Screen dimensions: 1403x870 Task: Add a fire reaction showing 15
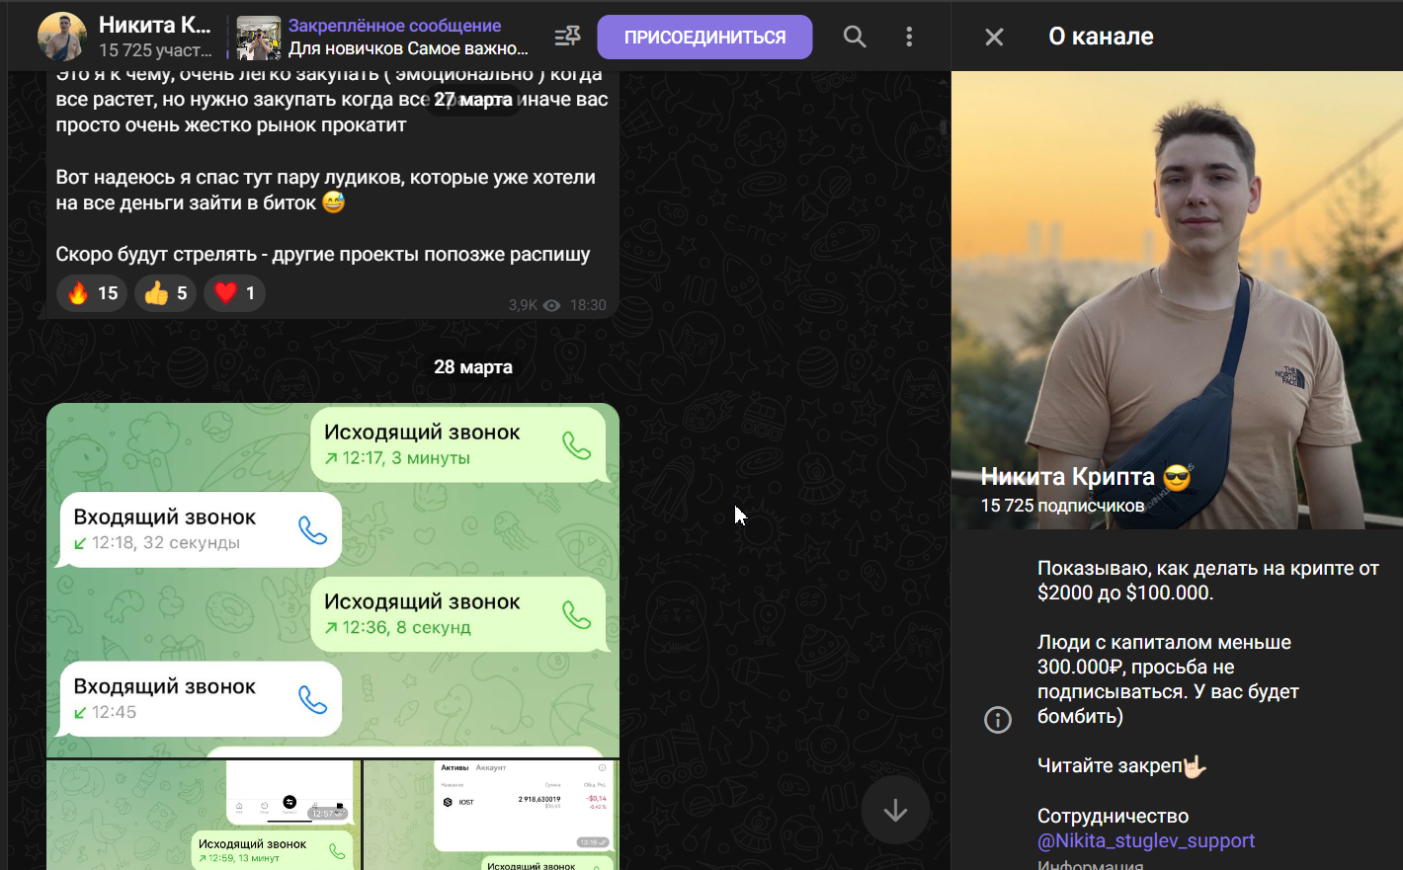(x=93, y=293)
